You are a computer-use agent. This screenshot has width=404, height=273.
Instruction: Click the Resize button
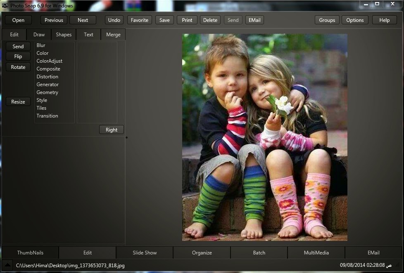pyautogui.click(x=18, y=101)
